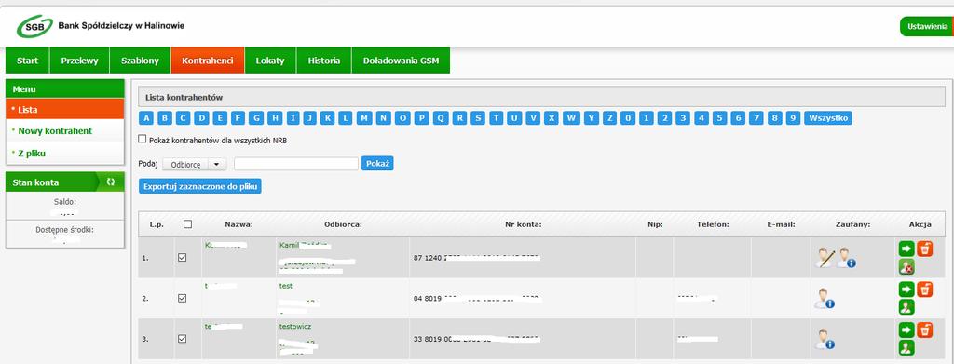Click the recipient name 'test' in row 2
Image resolution: width=954 pixels, height=364 pixels.
click(x=286, y=286)
